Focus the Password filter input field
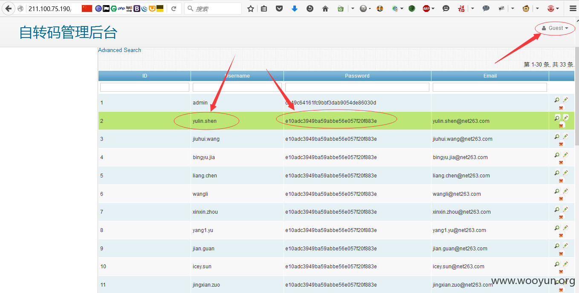This screenshot has height=293, width=579. [x=357, y=87]
